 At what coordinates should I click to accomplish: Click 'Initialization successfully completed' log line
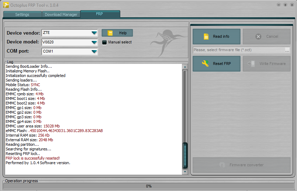click(x=36, y=76)
